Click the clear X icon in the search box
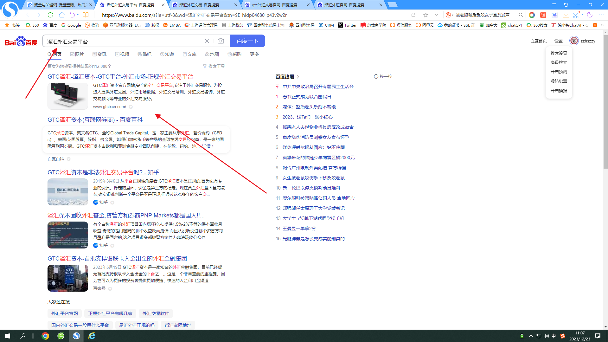Viewport: 608px width, 342px height. [207, 41]
